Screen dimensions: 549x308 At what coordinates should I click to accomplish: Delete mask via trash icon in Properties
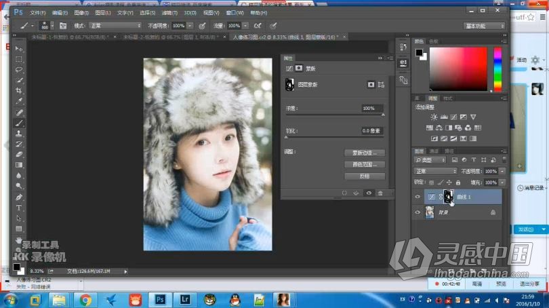(380, 193)
